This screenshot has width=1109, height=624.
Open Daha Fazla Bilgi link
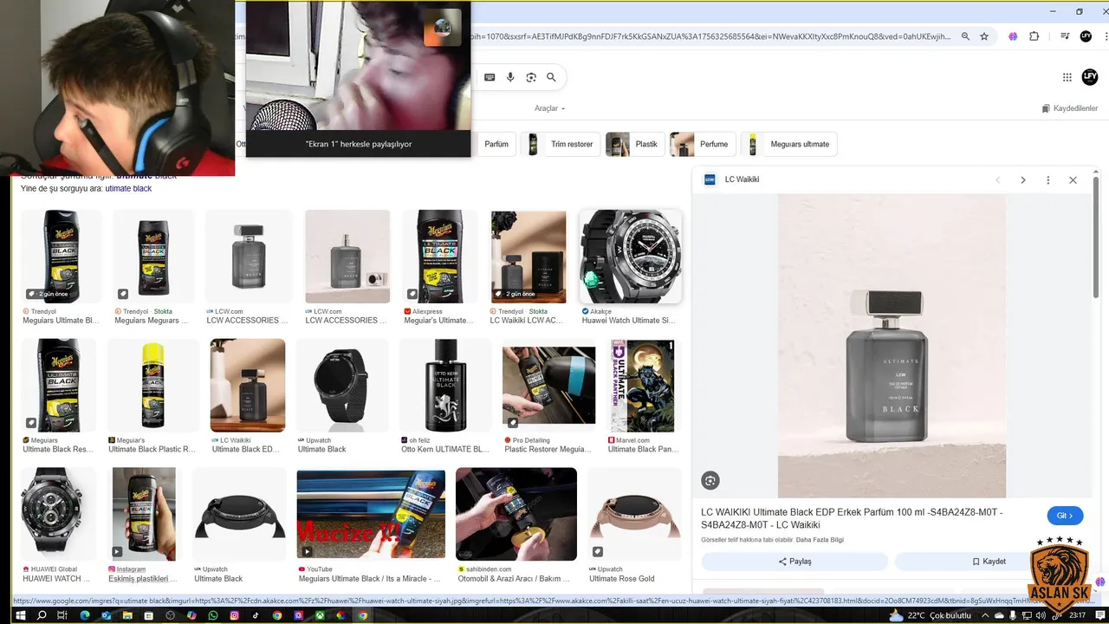(x=820, y=540)
